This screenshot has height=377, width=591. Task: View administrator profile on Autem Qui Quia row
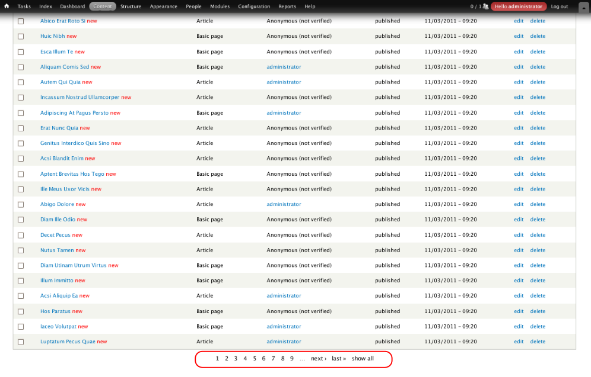[x=284, y=82]
